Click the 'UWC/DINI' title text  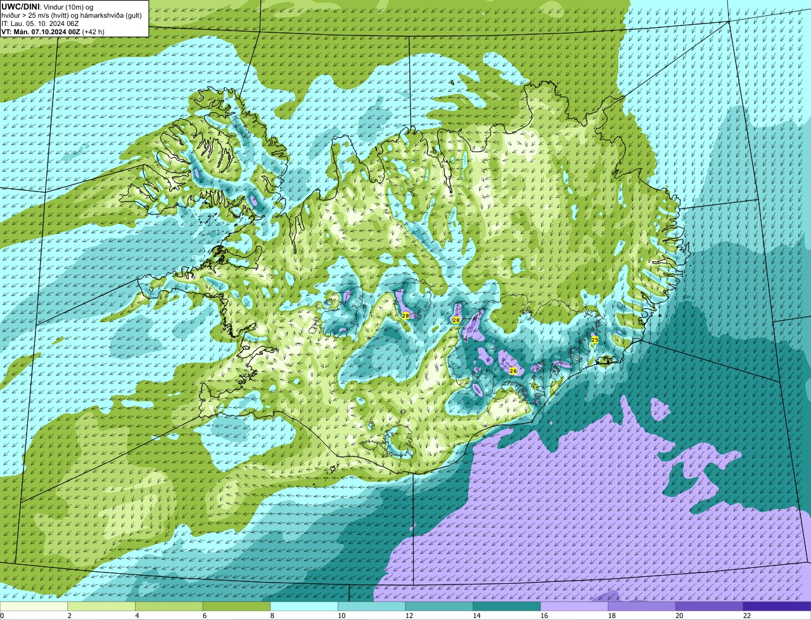(x=20, y=6)
